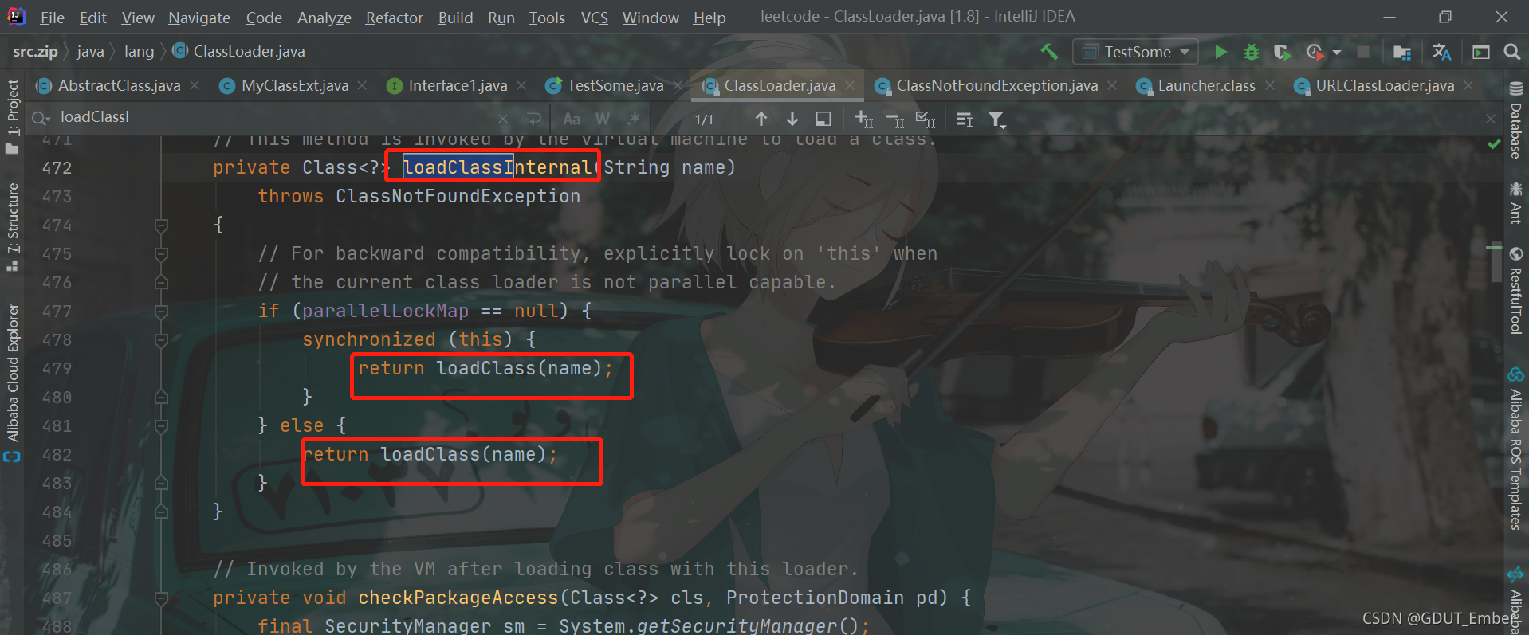
Task: Open the Analyze menu
Action: 324,18
